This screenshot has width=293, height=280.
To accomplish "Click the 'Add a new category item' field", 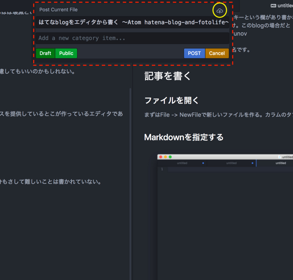I will tap(132, 38).
